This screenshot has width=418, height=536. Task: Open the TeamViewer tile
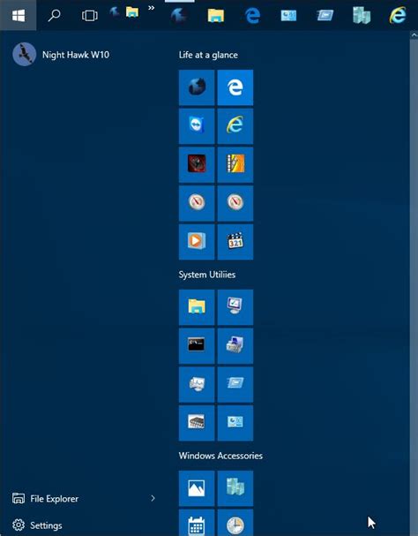tap(197, 126)
